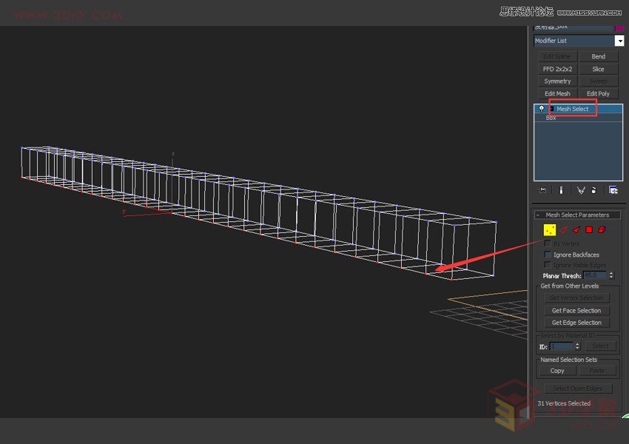Select the Element sub-object mode icon
This screenshot has height=444, width=629.
click(601, 229)
